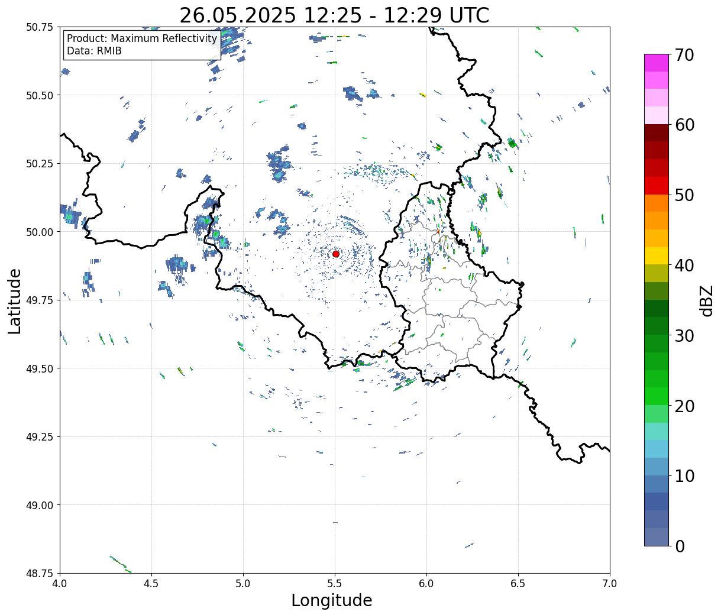Image resolution: width=721 pixels, height=615 pixels.
Task: Click the longitude tick label 6.5
Action: (x=518, y=584)
